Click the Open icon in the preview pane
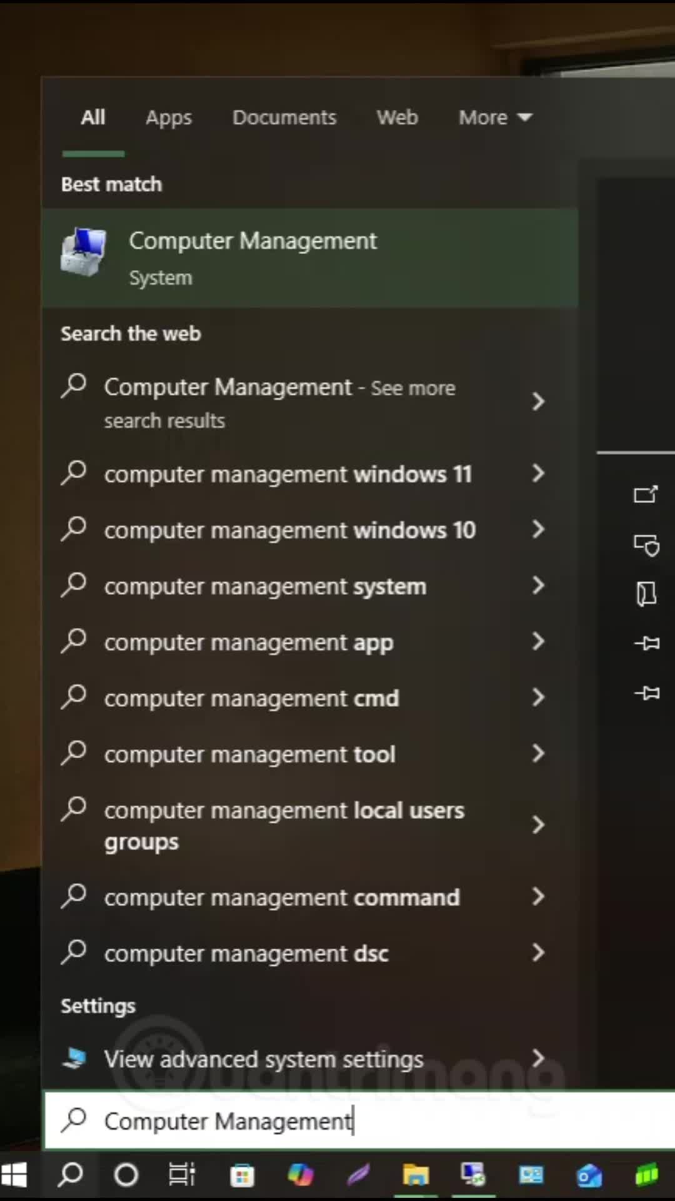Screen dimensions: 675x1201 [x=646, y=494]
